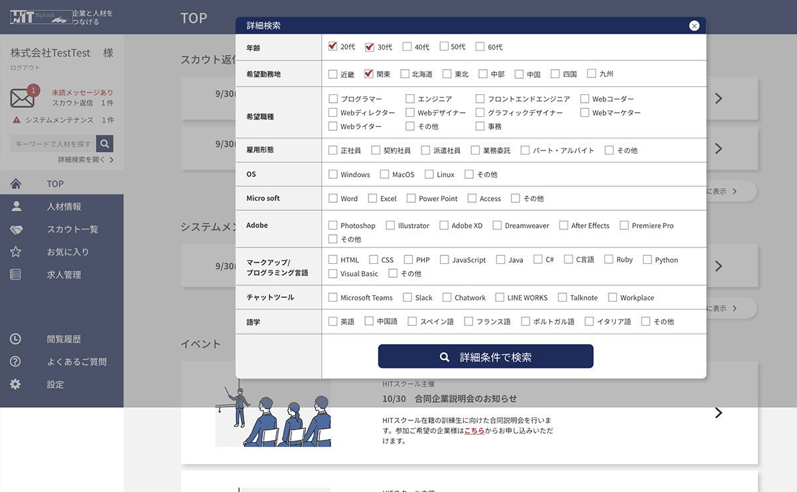This screenshot has height=492, width=797.
Task: Close the 詳細検索 dialog with X
Action: coord(694,26)
